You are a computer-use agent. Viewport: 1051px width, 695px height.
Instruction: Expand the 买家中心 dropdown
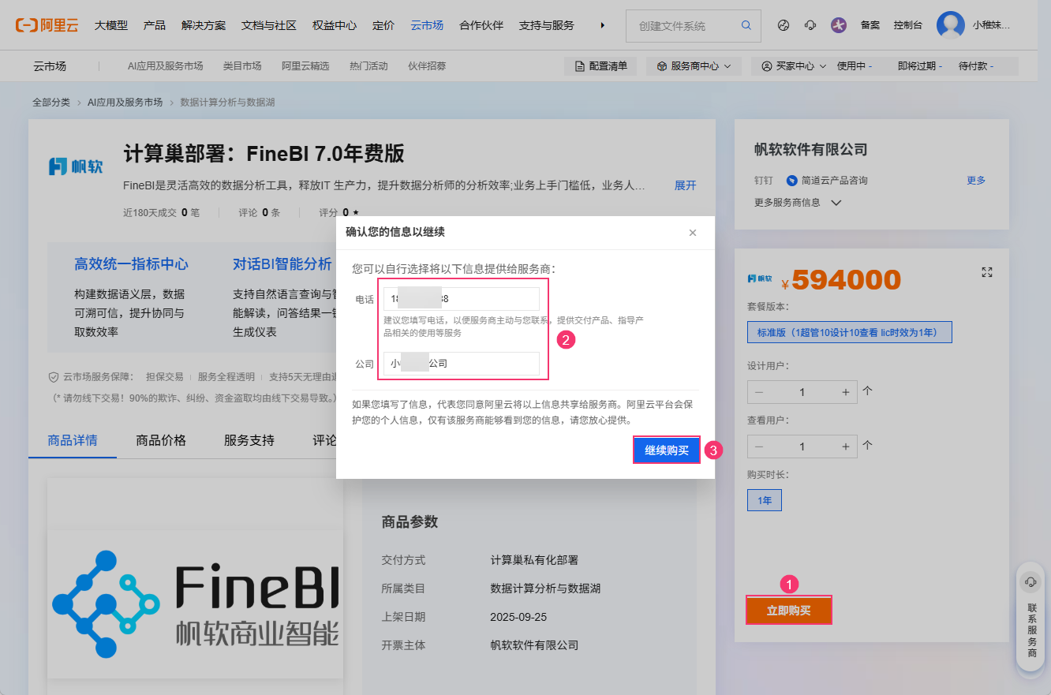tap(793, 66)
